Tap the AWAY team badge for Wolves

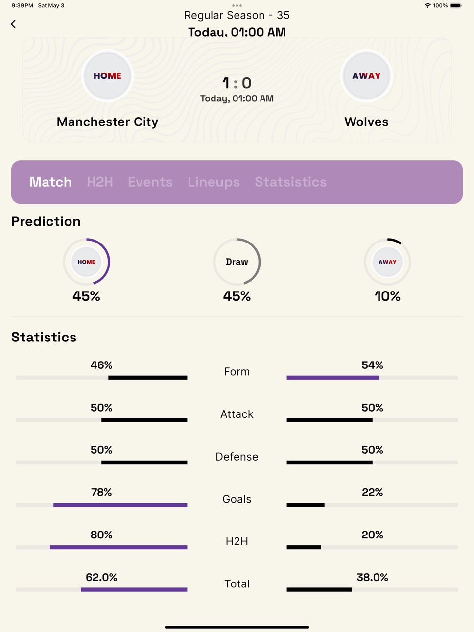point(366,76)
